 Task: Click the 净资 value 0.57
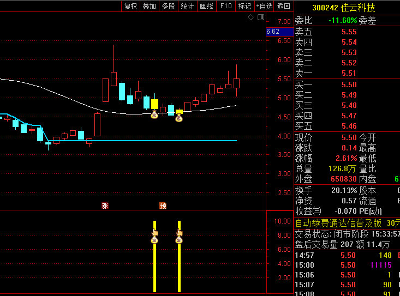point(349,201)
